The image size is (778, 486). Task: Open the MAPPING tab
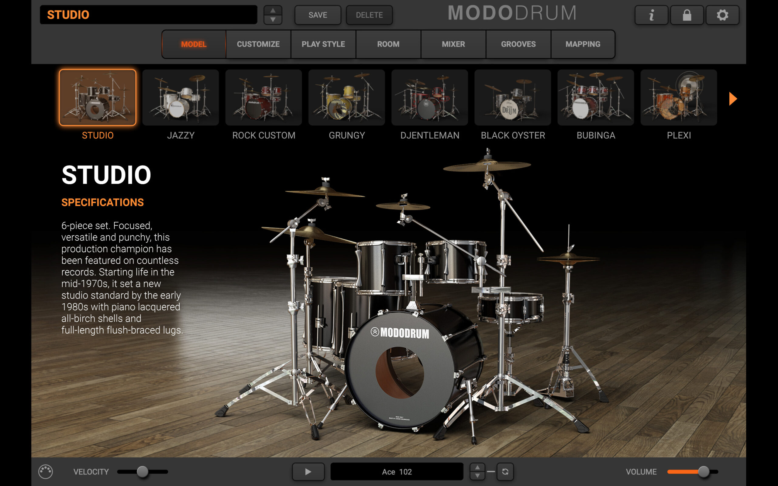[x=583, y=44]
